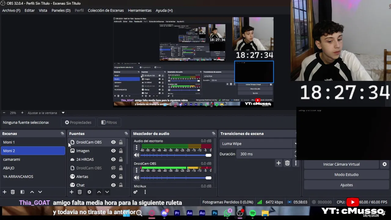Hide the Imagen source with its eye icon
This screenshot has width=391, height=220.
click(113, 151)
